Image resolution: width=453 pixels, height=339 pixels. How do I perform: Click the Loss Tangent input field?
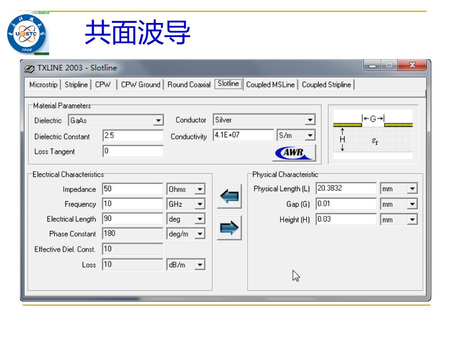tap(133, 151)
